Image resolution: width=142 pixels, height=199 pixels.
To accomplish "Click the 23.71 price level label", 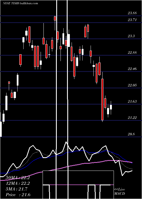I will point(132,20).
